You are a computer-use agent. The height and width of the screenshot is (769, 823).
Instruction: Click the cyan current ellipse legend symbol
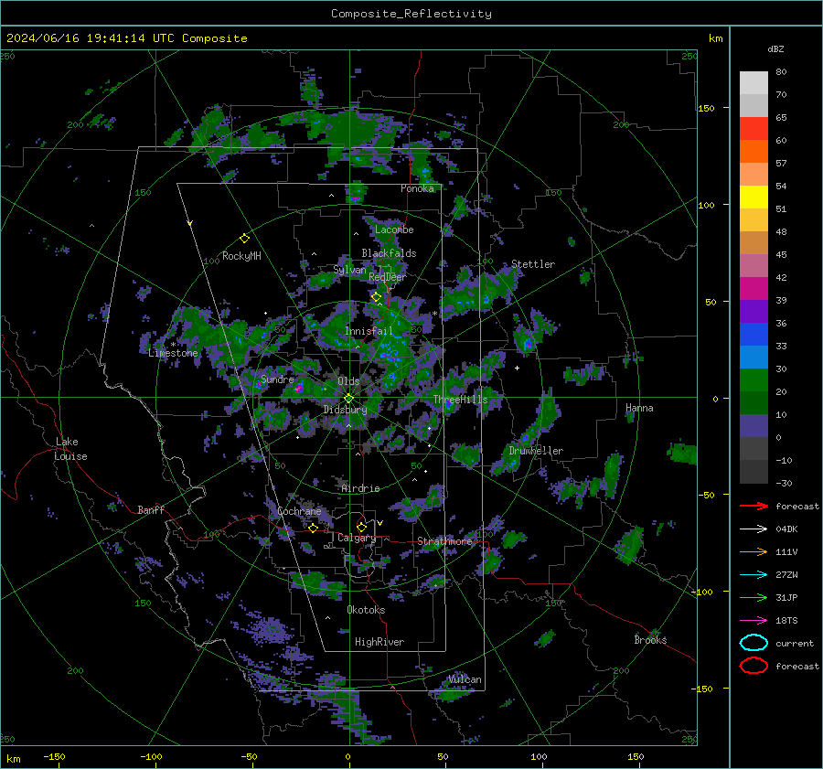pyautogui.click(x=754, y=643)
